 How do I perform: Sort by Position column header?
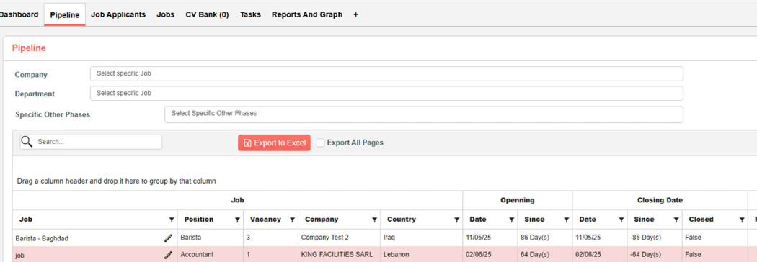(x=199, y=219)
